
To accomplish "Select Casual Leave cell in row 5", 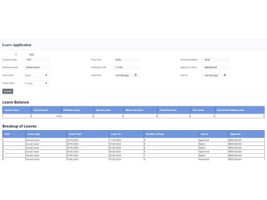I will 46,155.
